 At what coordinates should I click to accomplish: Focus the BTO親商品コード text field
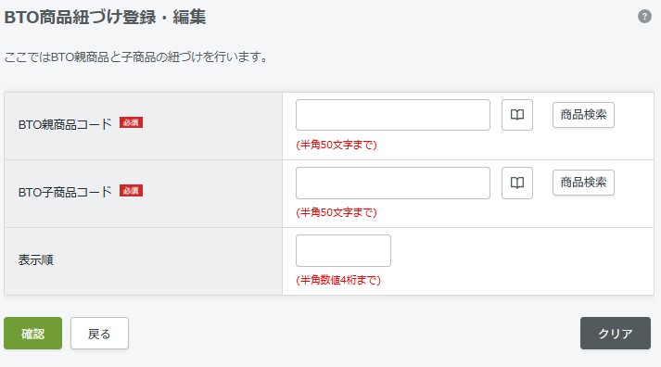393,115
